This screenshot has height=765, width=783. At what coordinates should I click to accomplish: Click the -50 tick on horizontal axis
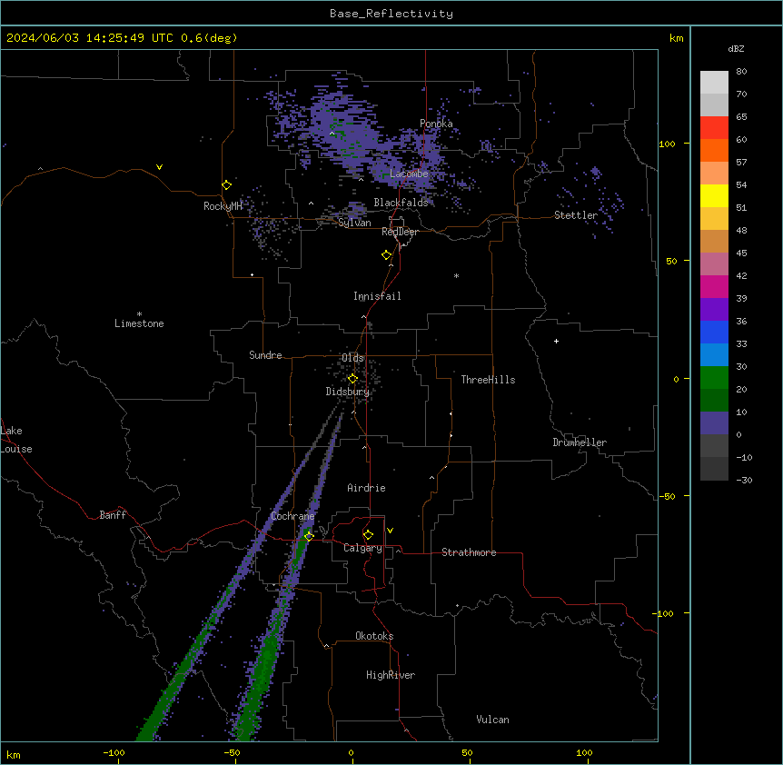point(232,753)
